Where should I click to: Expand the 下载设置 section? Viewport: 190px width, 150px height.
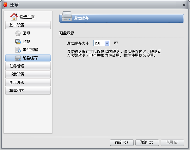click(28, 74)
